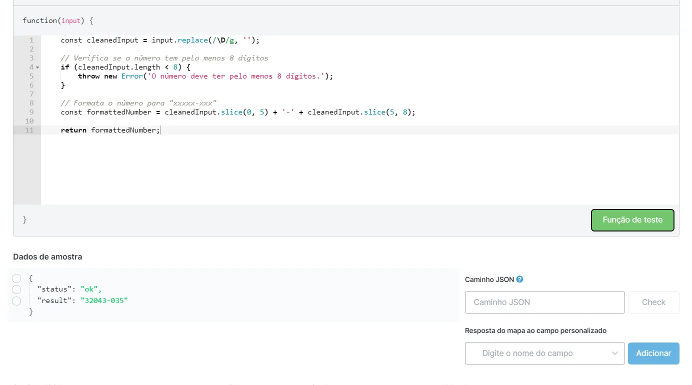Viewport: 692px width, 385px height.
Task: Click line number 5 in the gutter
Action: [x=31, y=76]
